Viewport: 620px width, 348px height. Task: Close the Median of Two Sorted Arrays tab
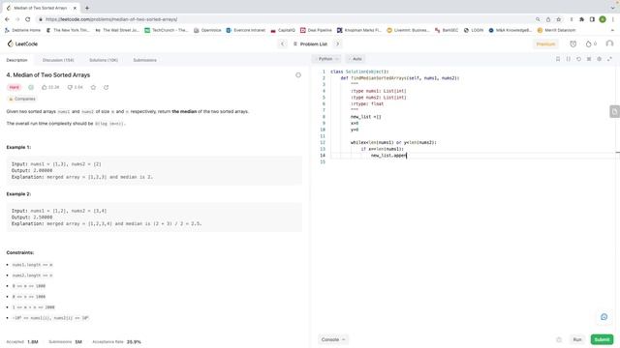click(x=75, y=8)
